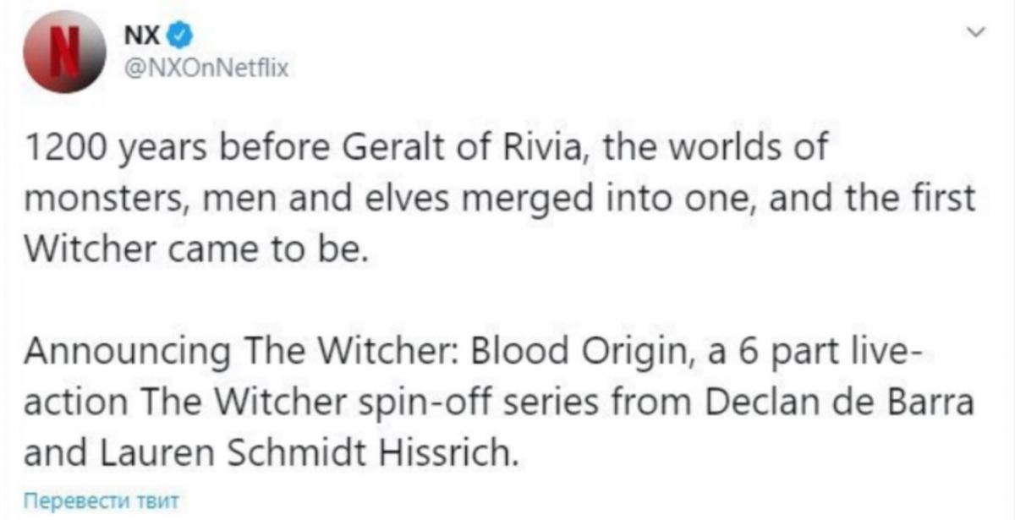Click the text "Witcher came to be."

click(x=195, y=250)
